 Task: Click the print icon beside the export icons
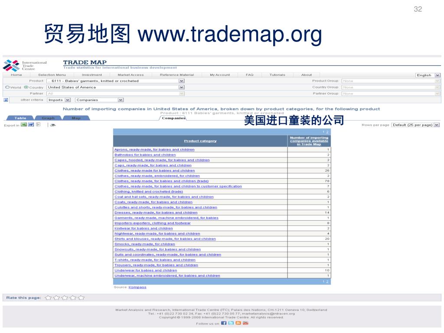[53, 125]
